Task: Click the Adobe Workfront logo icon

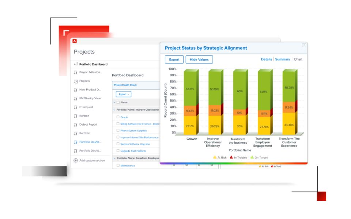Action: tap(75, 41)
